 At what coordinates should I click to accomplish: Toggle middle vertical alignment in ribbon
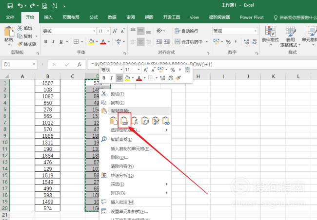point(141,31)
